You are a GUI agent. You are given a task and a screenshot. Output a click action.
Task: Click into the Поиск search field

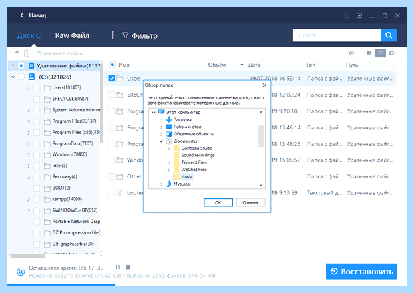click(x=337, y=35)
